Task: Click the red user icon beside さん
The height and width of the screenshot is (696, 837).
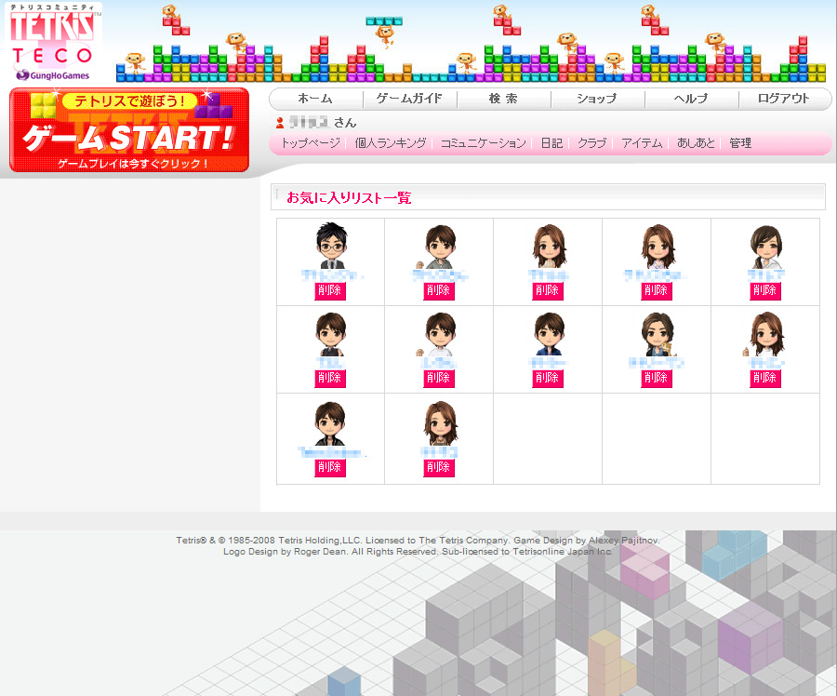Action: [280, 123]
